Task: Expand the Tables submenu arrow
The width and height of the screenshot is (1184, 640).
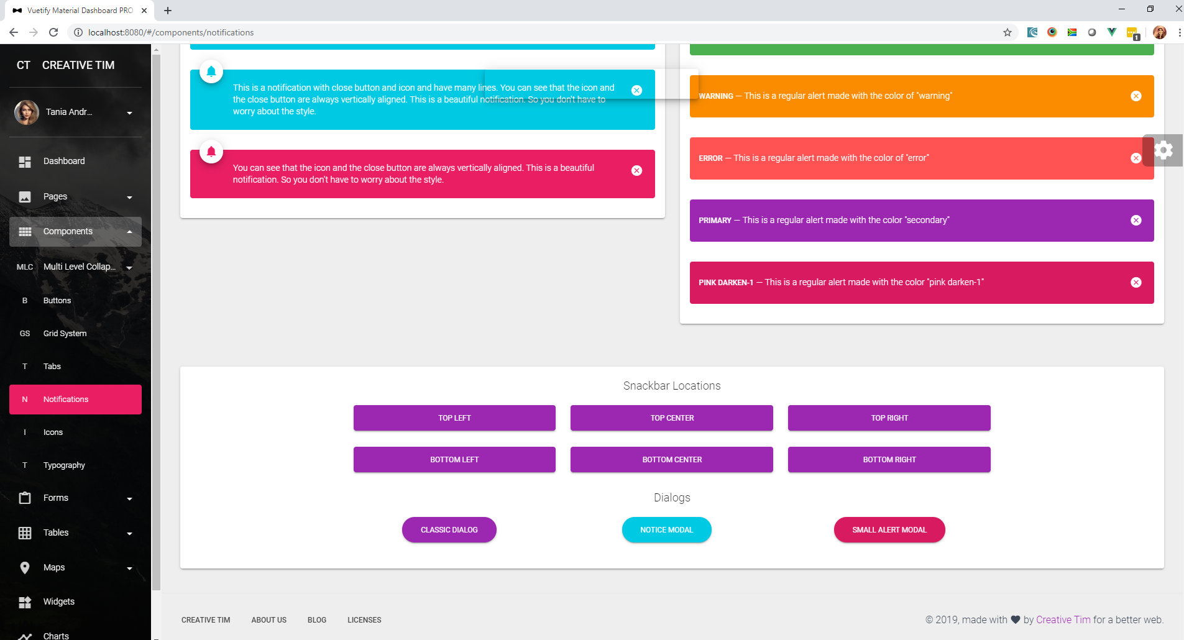Action: click(x=129, y=534)
